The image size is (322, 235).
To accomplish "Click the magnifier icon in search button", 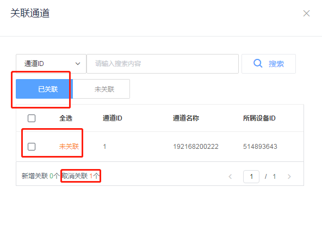I will point(258,63).
